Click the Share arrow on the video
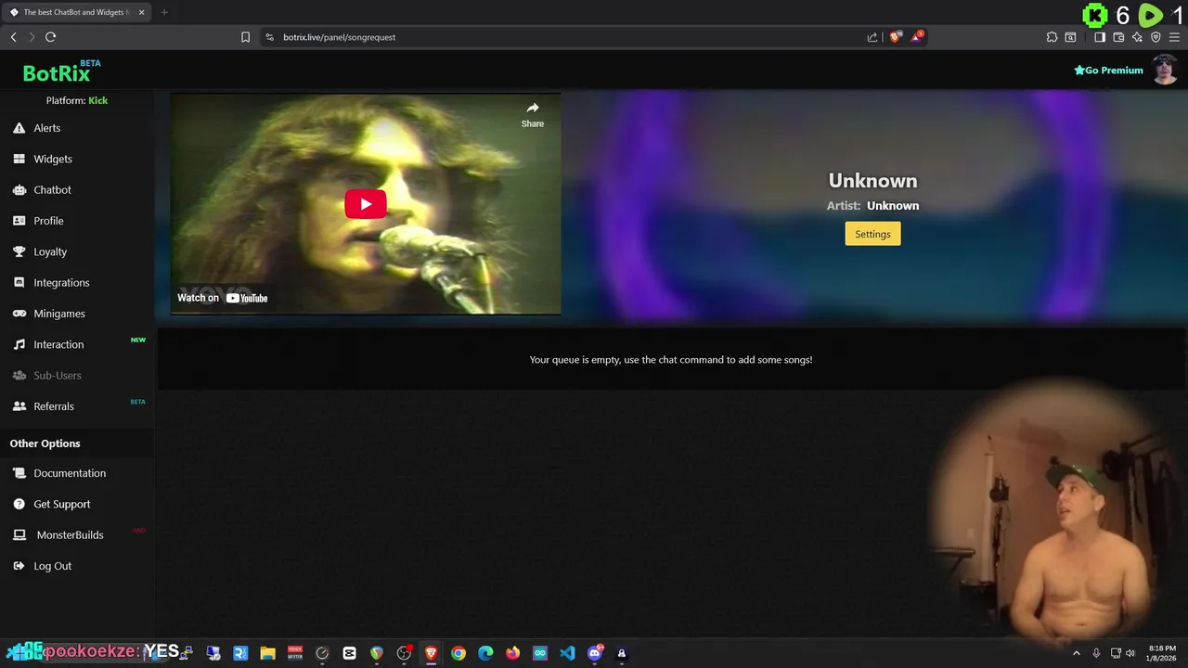 [x=533, y=114]
